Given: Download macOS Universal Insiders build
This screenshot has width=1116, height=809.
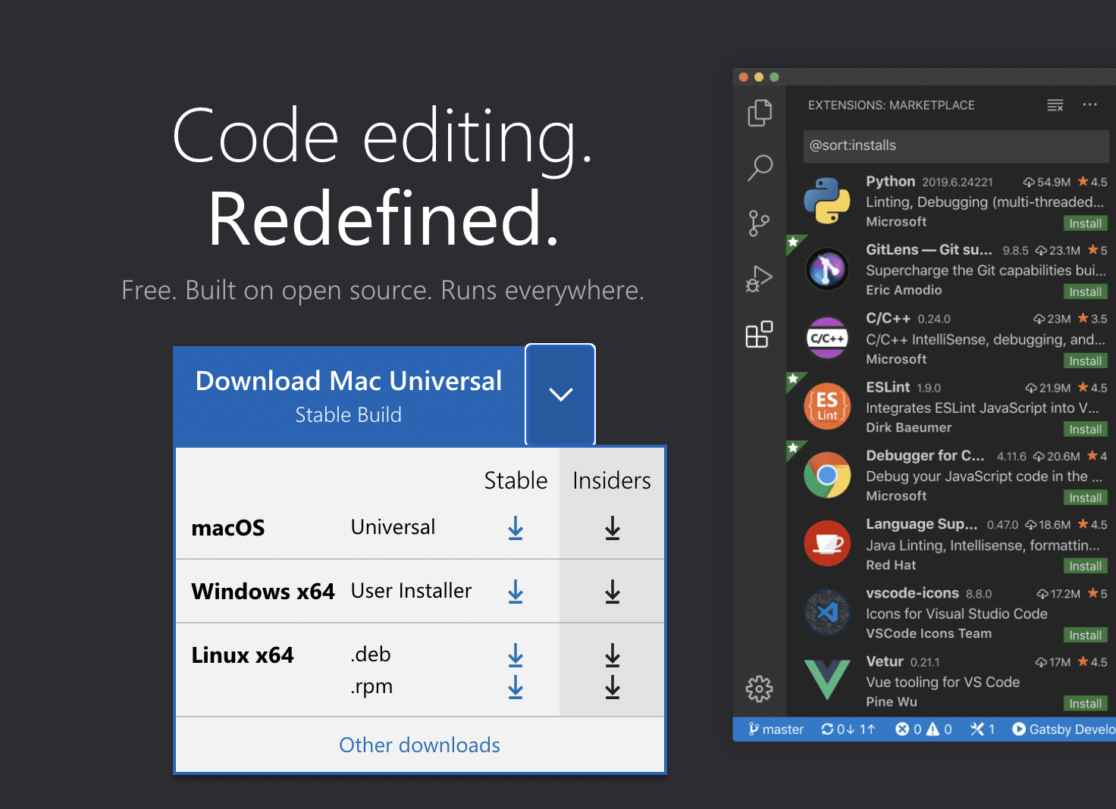Looking at the screenshot, I should point(613,528).
